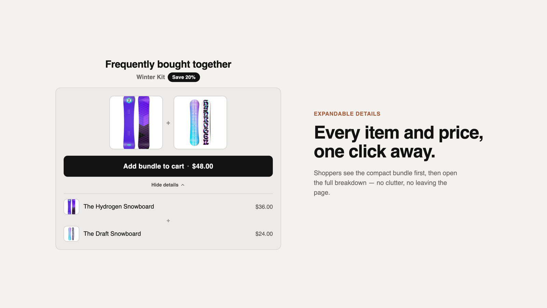Click the Save 20% badge
The width and height of the screenshot is (547, 308).
click(x=184, y=77)
